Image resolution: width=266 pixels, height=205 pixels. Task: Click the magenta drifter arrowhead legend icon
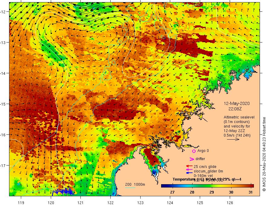coord(192,159)
